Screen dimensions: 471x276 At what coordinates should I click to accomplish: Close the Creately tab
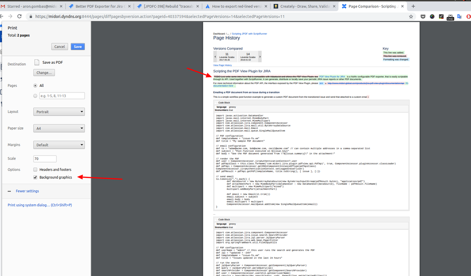pyautogui.click(x=334, y=6)
